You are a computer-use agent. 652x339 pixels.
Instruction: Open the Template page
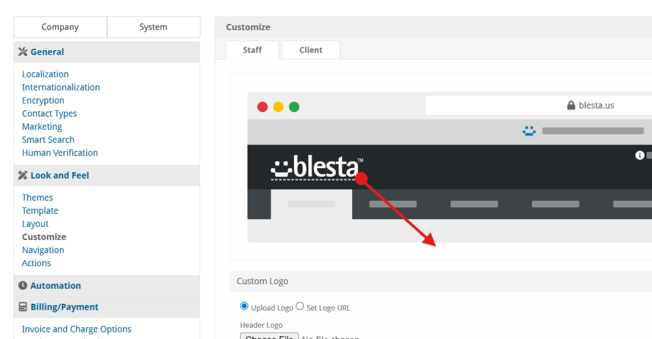pos(40,211)
